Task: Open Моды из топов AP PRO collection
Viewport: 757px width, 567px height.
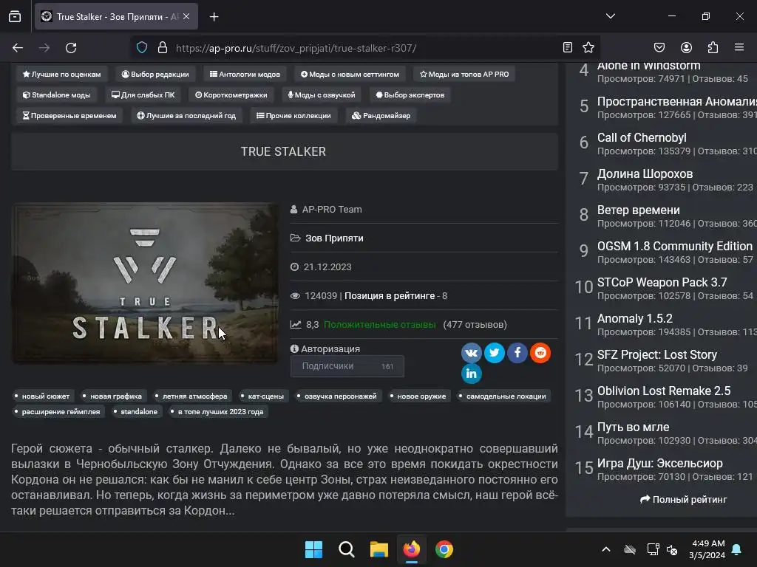Action: point(464,75)
